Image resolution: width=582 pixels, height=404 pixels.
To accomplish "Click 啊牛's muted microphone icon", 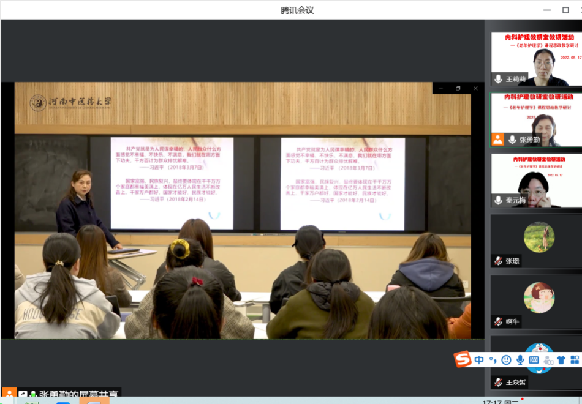I will click(x=499, y=321).
